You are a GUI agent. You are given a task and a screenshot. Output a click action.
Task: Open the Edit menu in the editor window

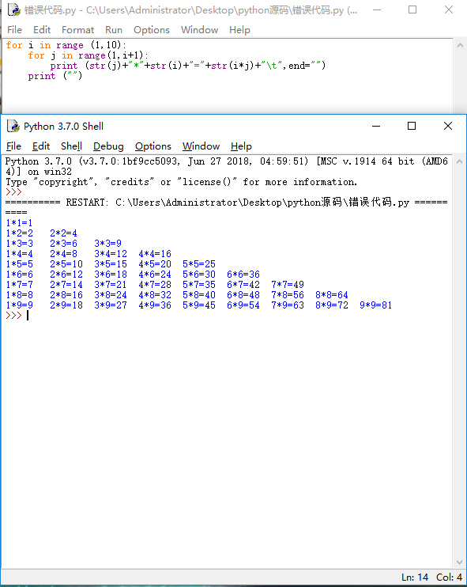(x=42, y=30)
